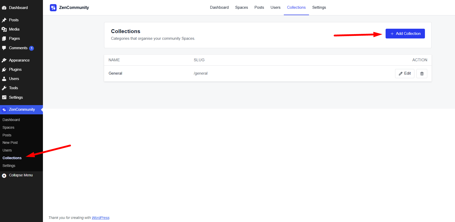Open the Users tab in top navigation
This screenshot has width=455, height=222.
click(276, 7)
